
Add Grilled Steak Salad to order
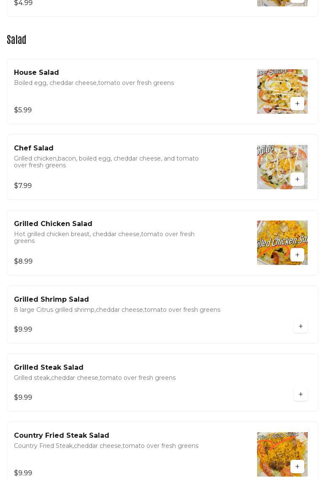(301, 394)
